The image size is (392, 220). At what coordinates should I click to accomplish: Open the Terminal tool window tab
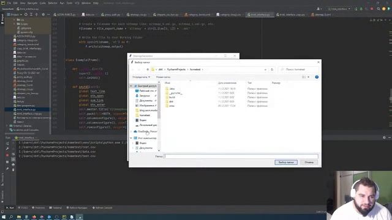coord(56,208)
